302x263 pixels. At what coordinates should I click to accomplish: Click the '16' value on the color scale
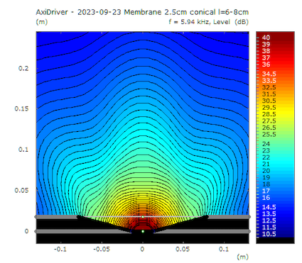[266, 198]
